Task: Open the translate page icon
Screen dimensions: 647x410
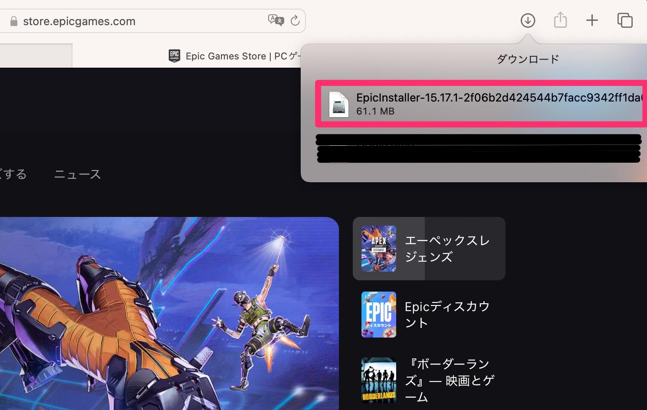Action: [x=276, y=20]
